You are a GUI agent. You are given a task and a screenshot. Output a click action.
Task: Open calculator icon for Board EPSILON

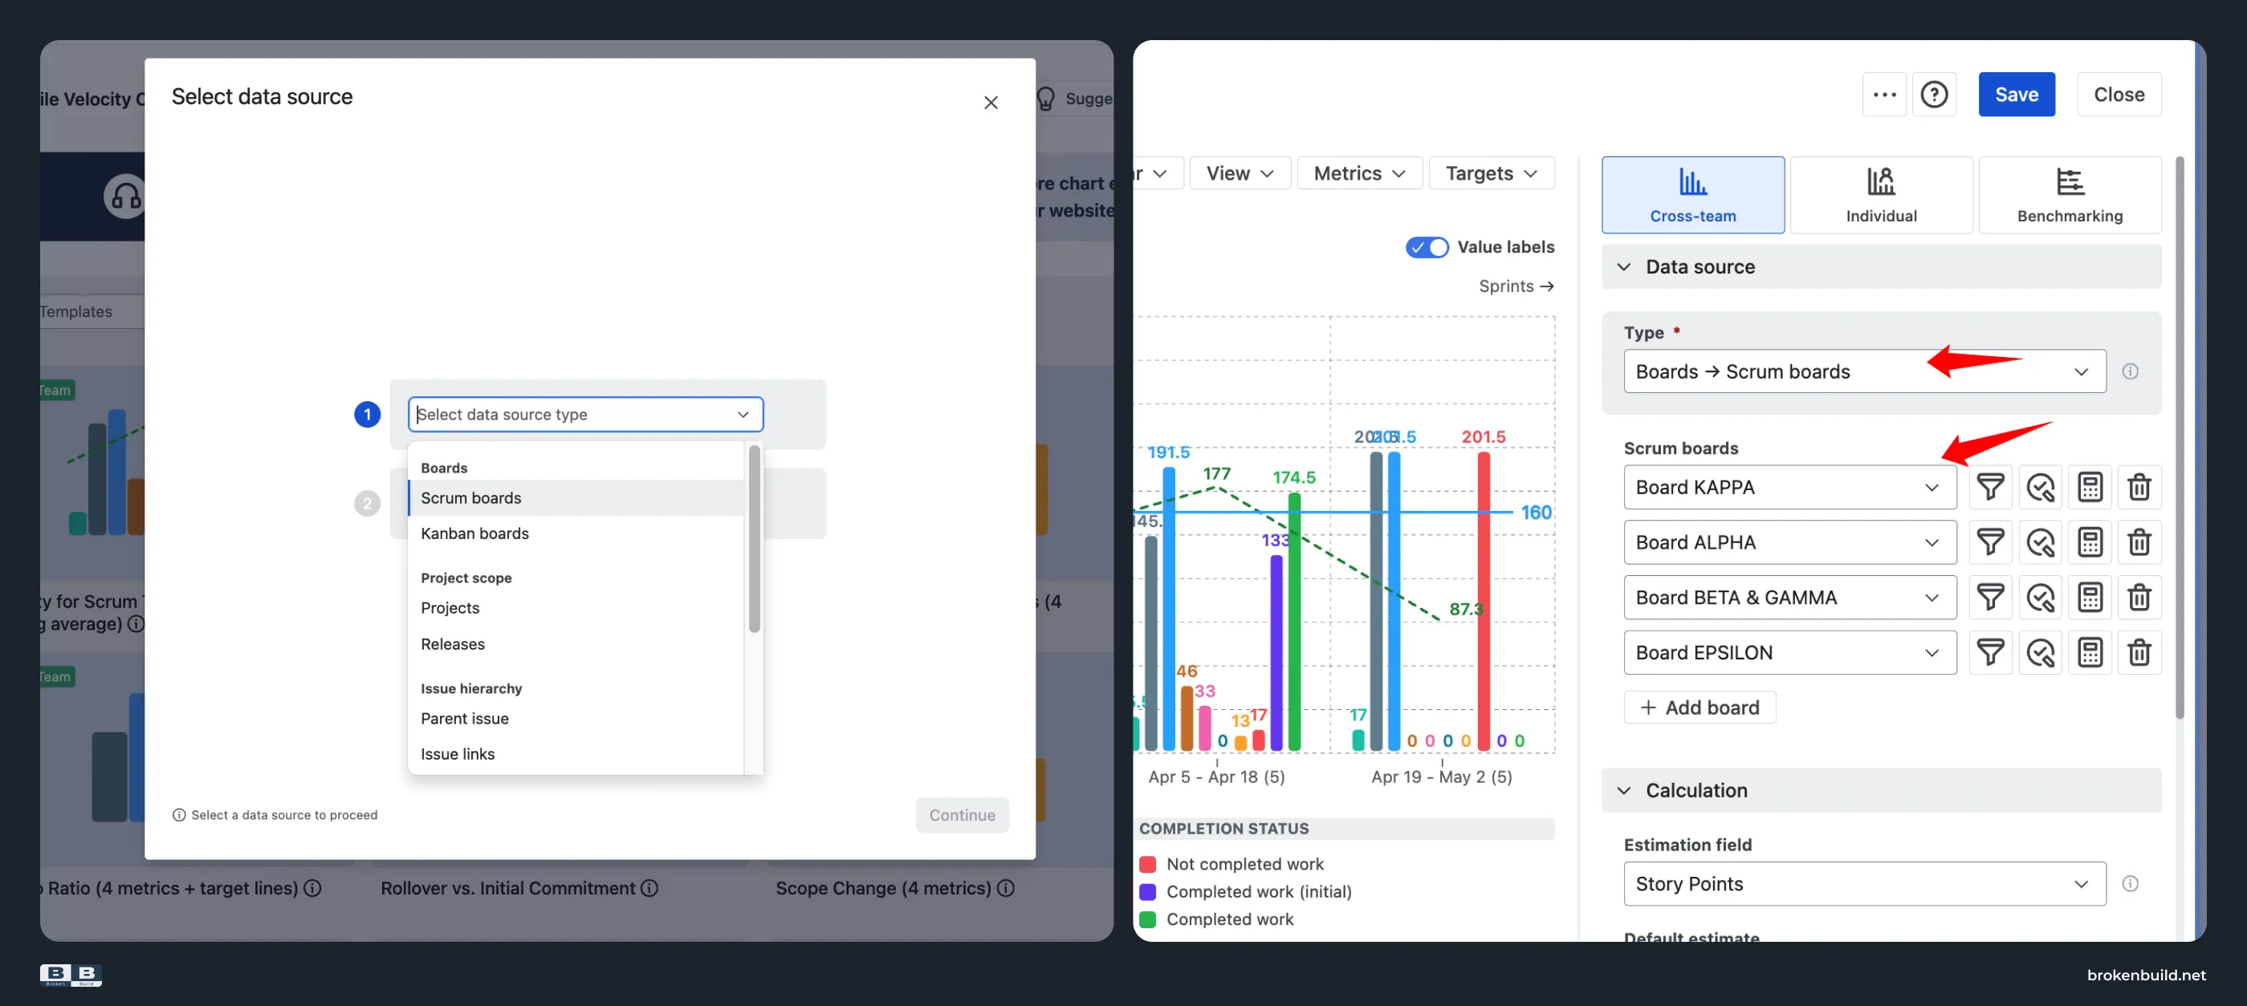click(x=2090, y=652)
